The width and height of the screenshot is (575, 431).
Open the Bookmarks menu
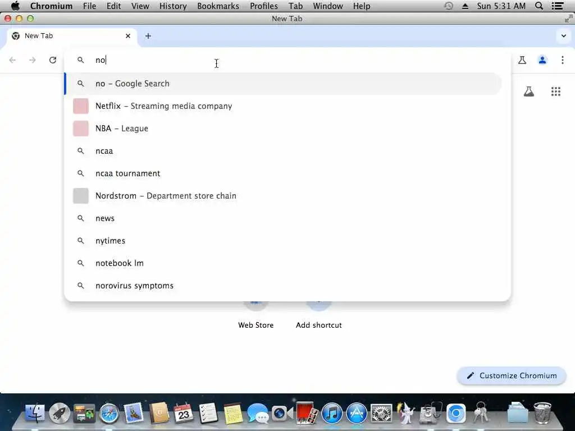[x=218, y=6]
